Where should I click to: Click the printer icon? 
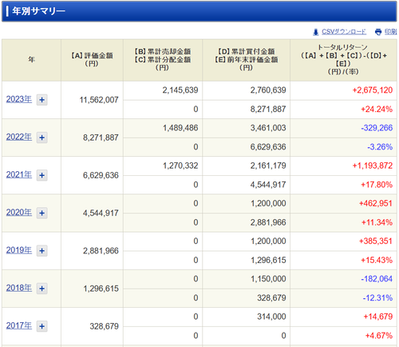coord(378,32)
